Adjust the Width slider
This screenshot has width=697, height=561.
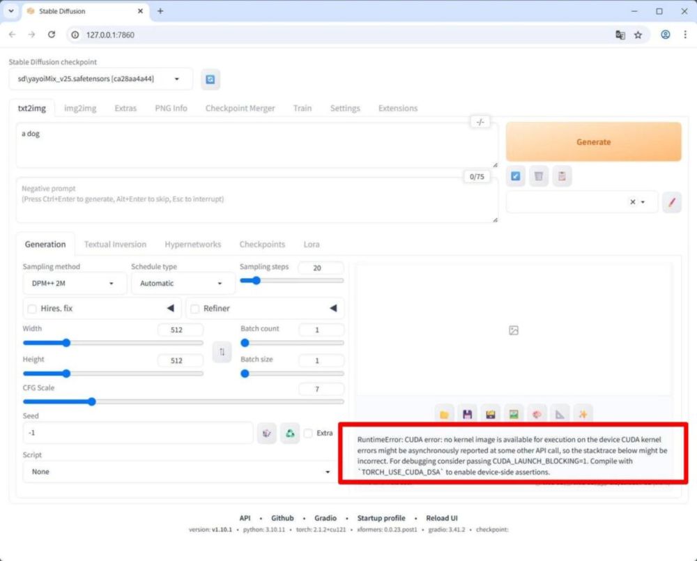[x=113, y=343]
